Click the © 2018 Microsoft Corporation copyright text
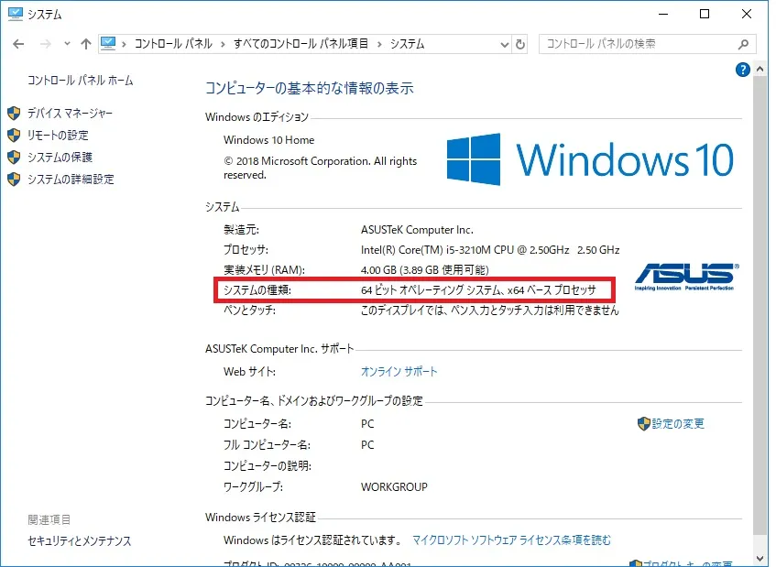776x567 pixels. coord(320,168)
